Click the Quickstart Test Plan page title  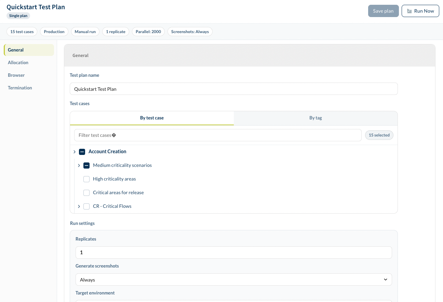coord(36,7)
